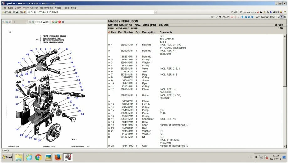This screenshot has height=163, width=288.
Task: Click comment 'Number of teeth/spines 12'
Action: point(174,125)
